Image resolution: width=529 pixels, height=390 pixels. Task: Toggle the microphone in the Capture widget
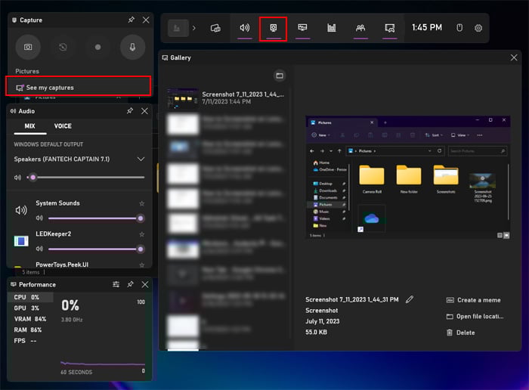[x=132, y=47]
